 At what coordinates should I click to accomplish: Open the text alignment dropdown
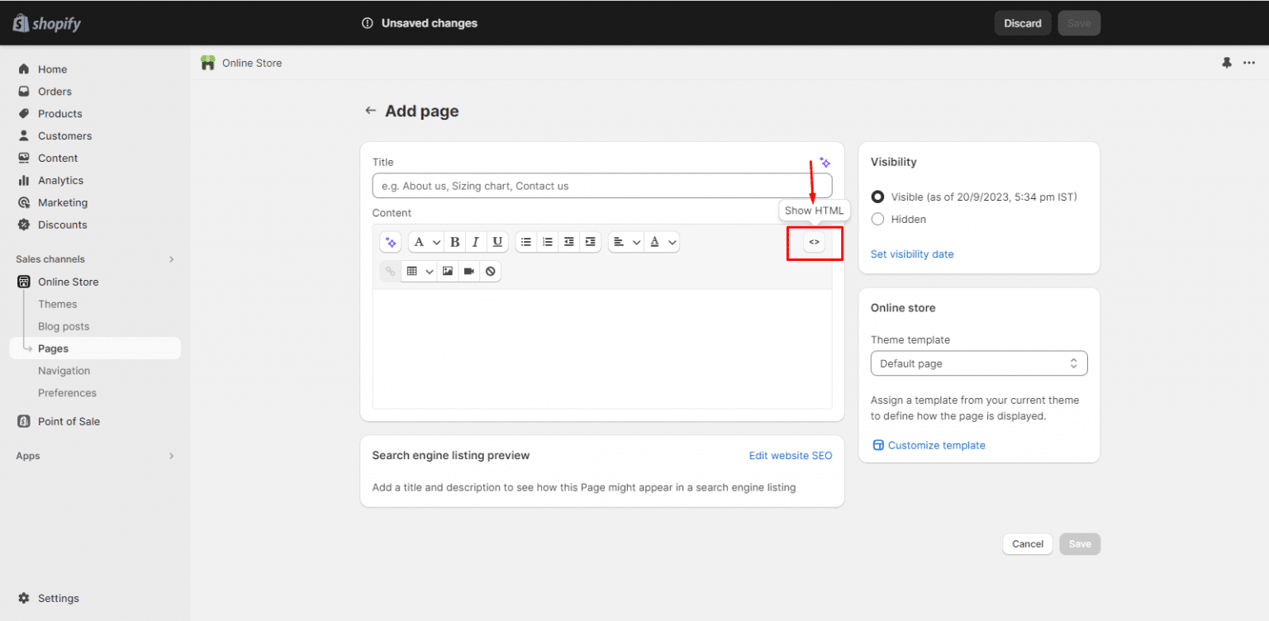coord(625,241)
